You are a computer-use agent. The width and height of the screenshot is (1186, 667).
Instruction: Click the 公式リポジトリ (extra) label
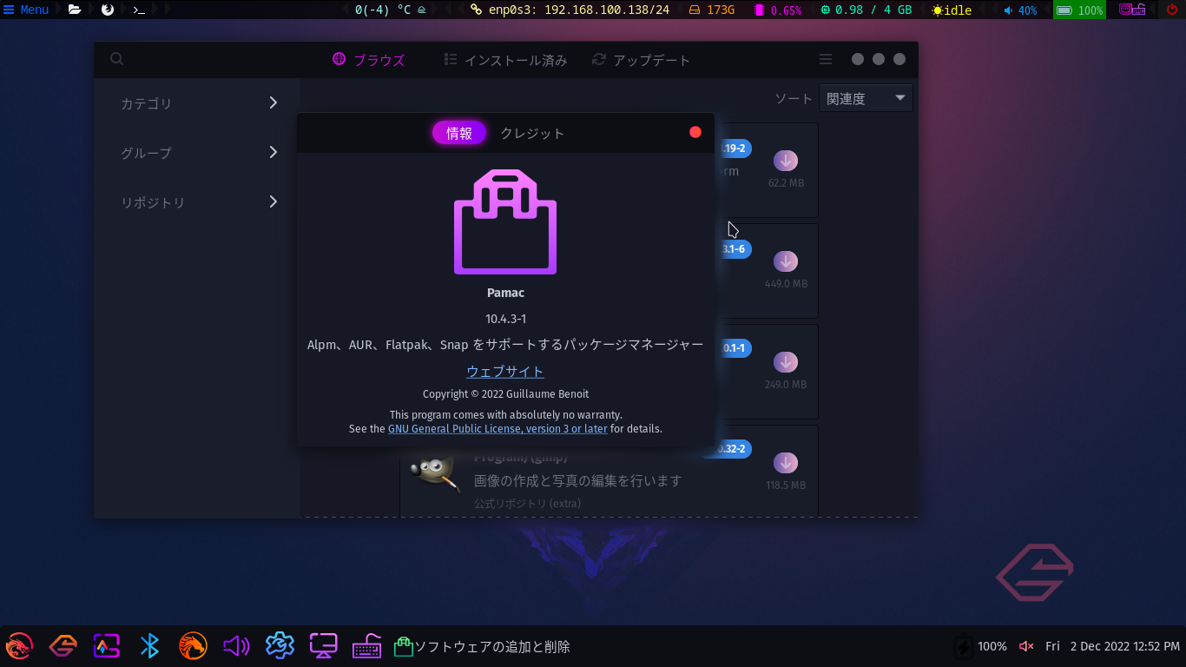[528, 504]
